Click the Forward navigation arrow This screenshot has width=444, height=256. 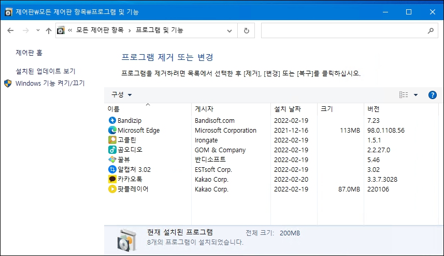click(x=26, y=30)
